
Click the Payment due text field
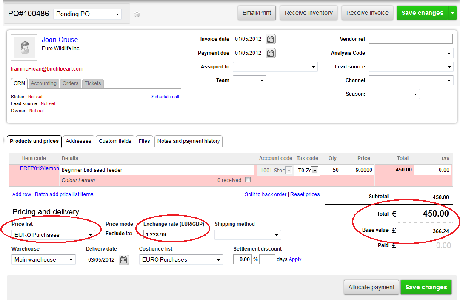point(249,53)
